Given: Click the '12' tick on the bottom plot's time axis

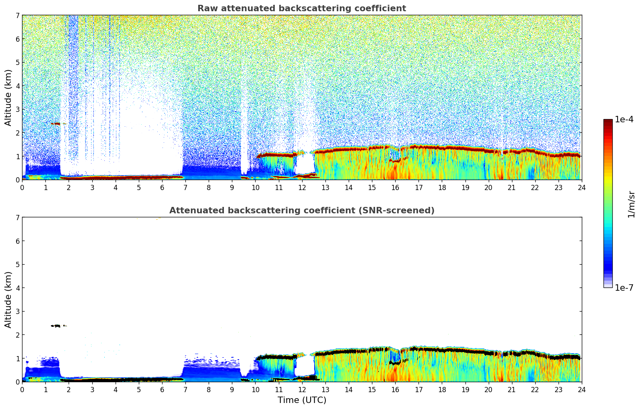Looking at the screenshot, I should pyautogui.click(x=302, y=389).
